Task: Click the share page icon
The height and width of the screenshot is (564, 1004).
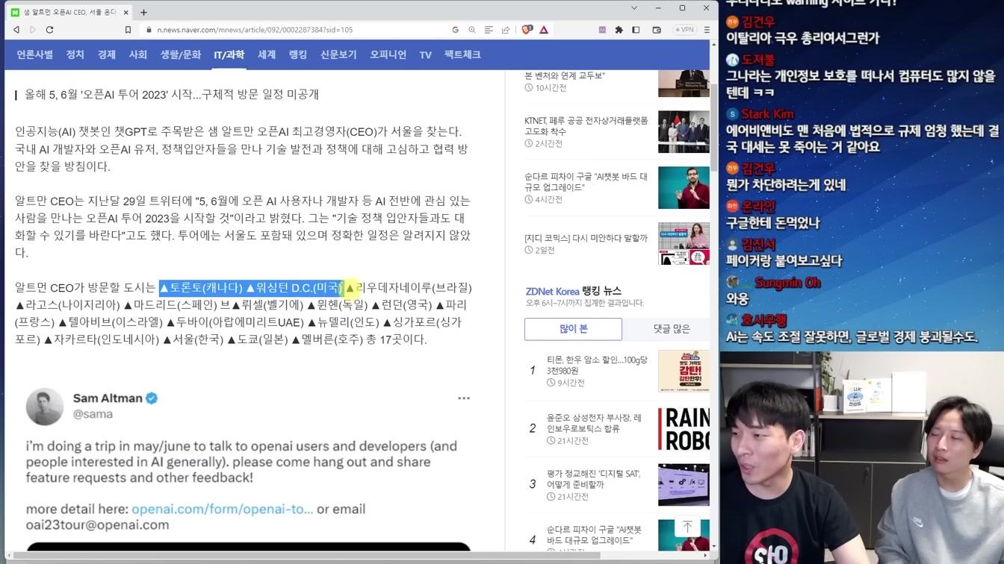Action: [x=506, y=30]
